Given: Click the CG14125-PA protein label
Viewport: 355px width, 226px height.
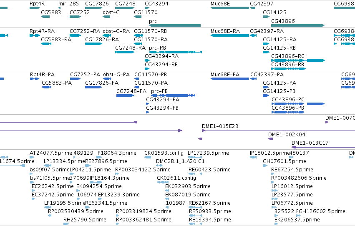Looking at the screenshot, I should click(279, 83).
